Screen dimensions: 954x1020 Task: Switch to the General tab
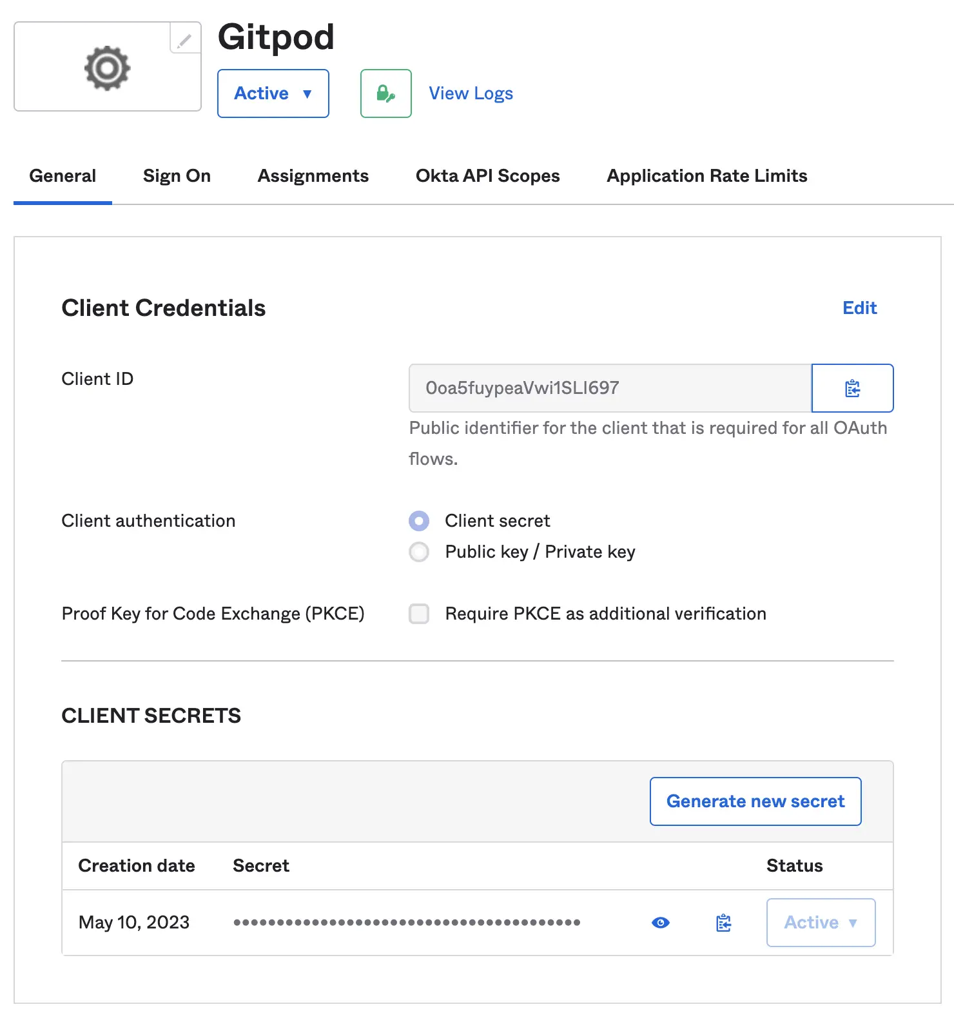(63, 176)
